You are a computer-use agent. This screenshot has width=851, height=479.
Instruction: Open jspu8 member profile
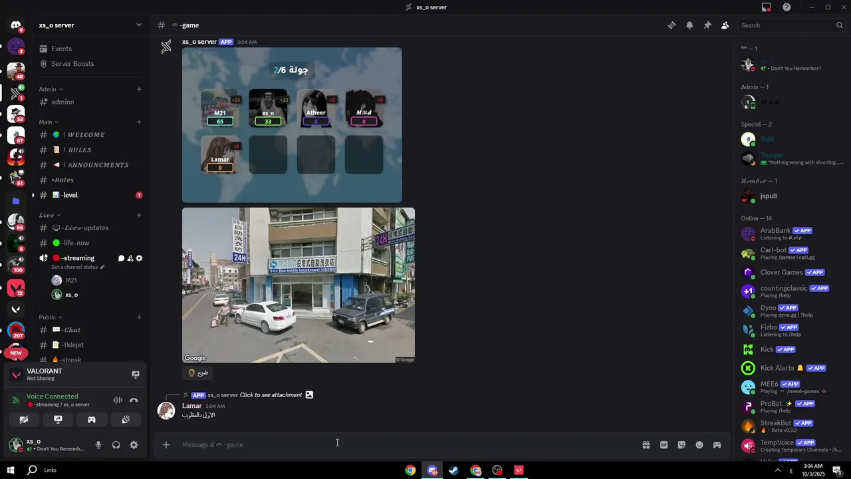tap(792, 196)
